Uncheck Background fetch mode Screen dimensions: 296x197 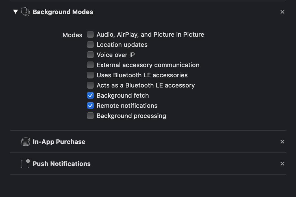tap(90, 95)
